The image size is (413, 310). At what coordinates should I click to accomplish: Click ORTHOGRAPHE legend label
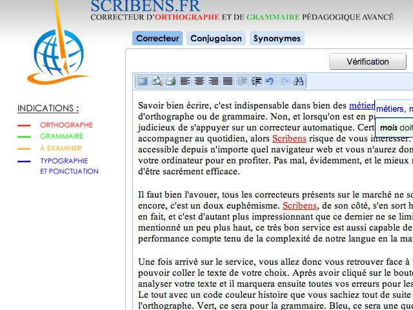click(x=66, y=125)
